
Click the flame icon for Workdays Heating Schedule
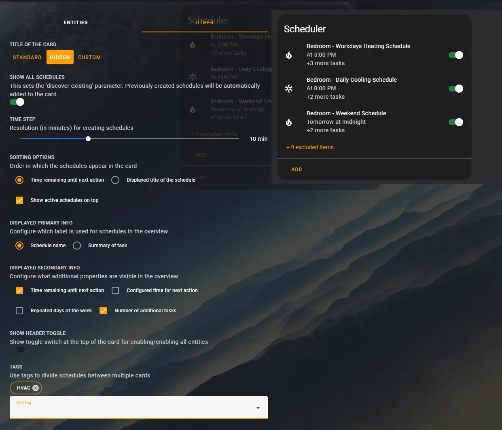coord(289,55)
